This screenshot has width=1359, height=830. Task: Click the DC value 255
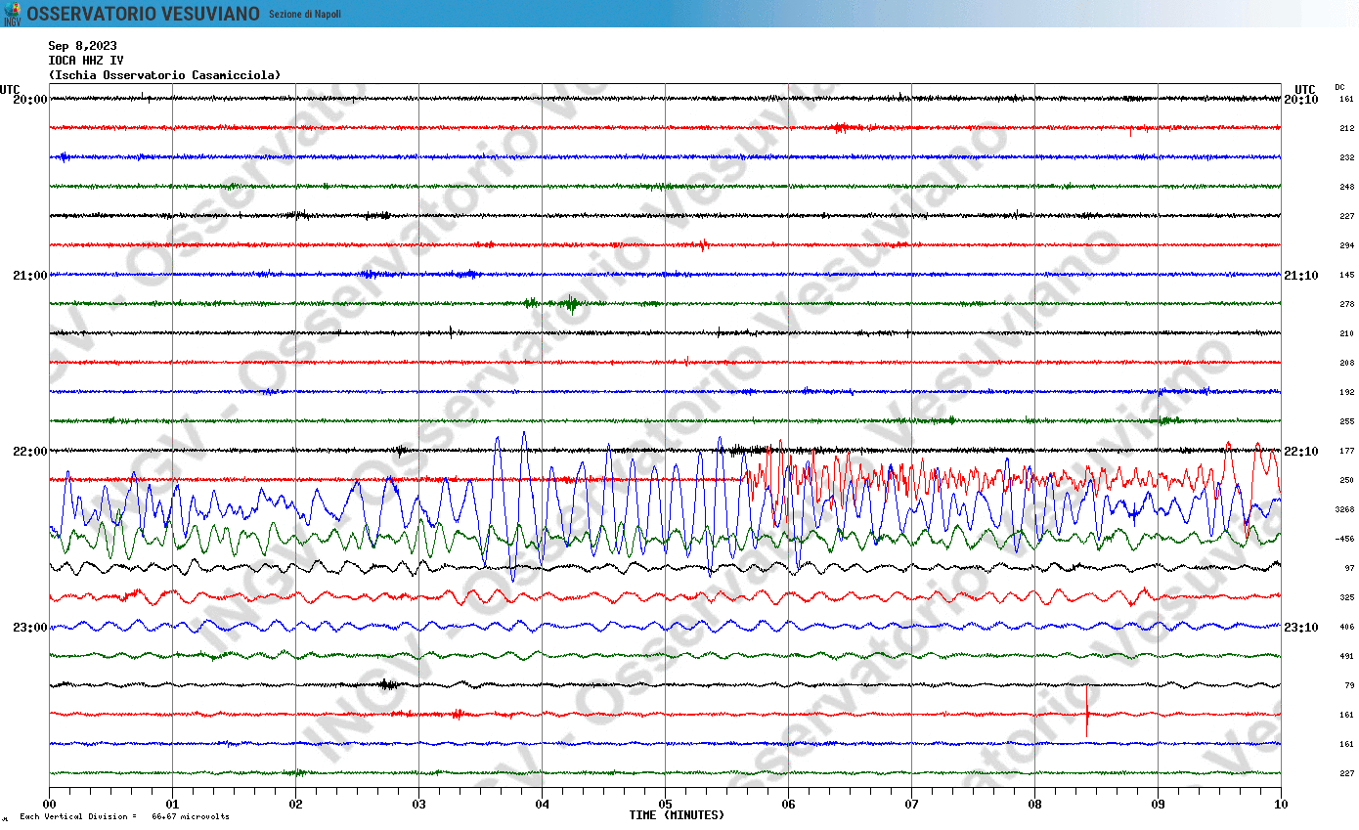coord(1346,421)
